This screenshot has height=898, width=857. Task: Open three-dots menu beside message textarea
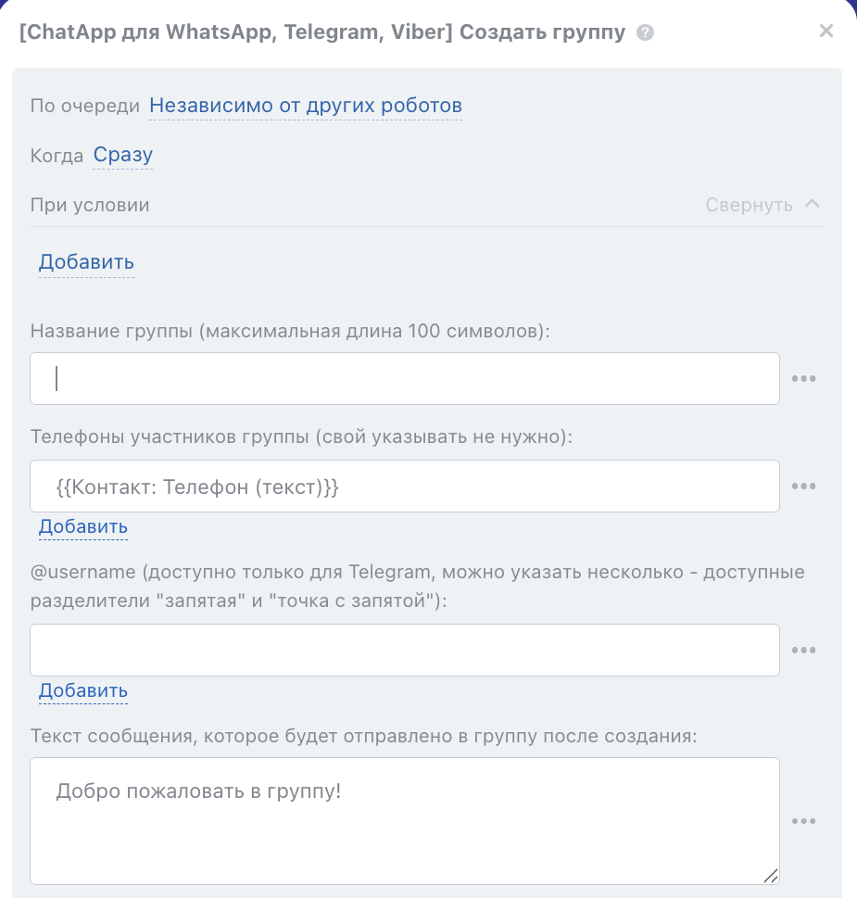tap(803, 821)
